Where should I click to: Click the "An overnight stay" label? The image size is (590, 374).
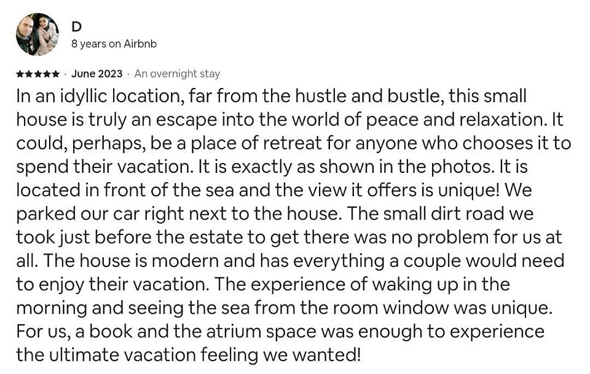coord(177,74)
